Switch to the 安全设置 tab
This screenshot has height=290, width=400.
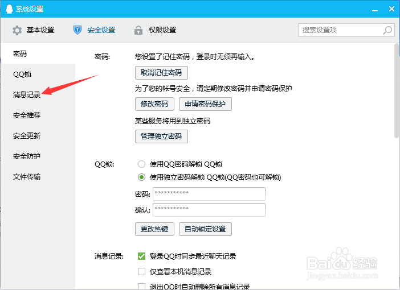[x=94, y=30]
